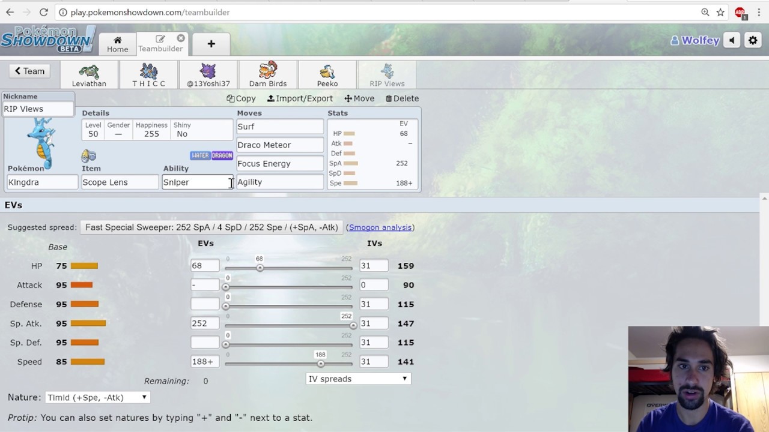
Task: Edit Sp. Def IV field
Action: (x=374, y=343)
